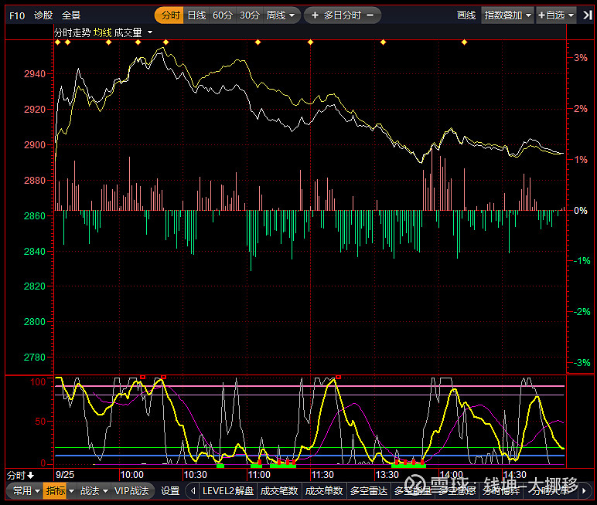Click the -3% label on right axis
The image size is (597, 505).
coord(582,363)
